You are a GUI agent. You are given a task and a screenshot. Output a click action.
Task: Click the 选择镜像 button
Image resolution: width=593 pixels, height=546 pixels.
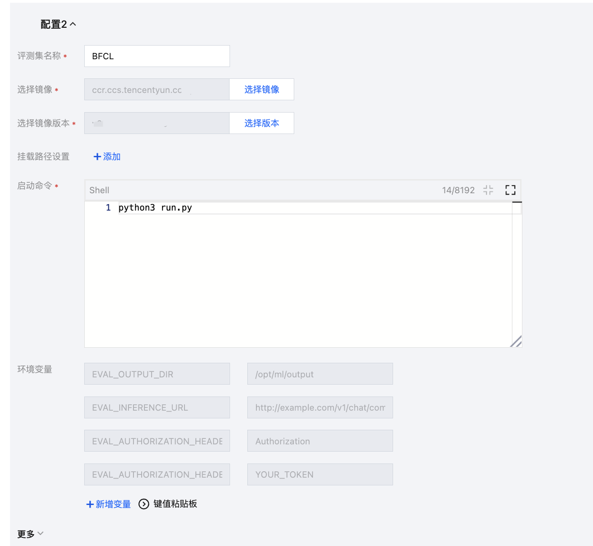pyautogui.click(x=261, y=89)
